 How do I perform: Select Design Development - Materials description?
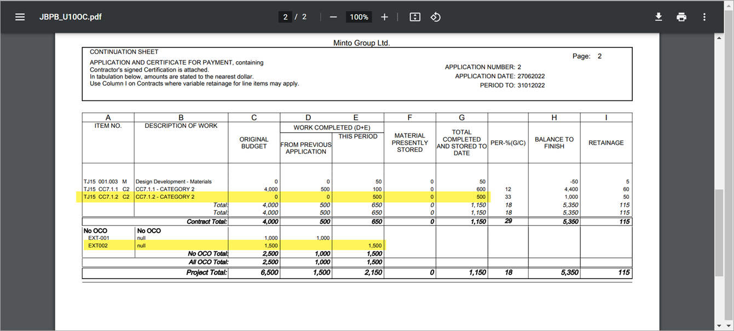click(174, 181)
